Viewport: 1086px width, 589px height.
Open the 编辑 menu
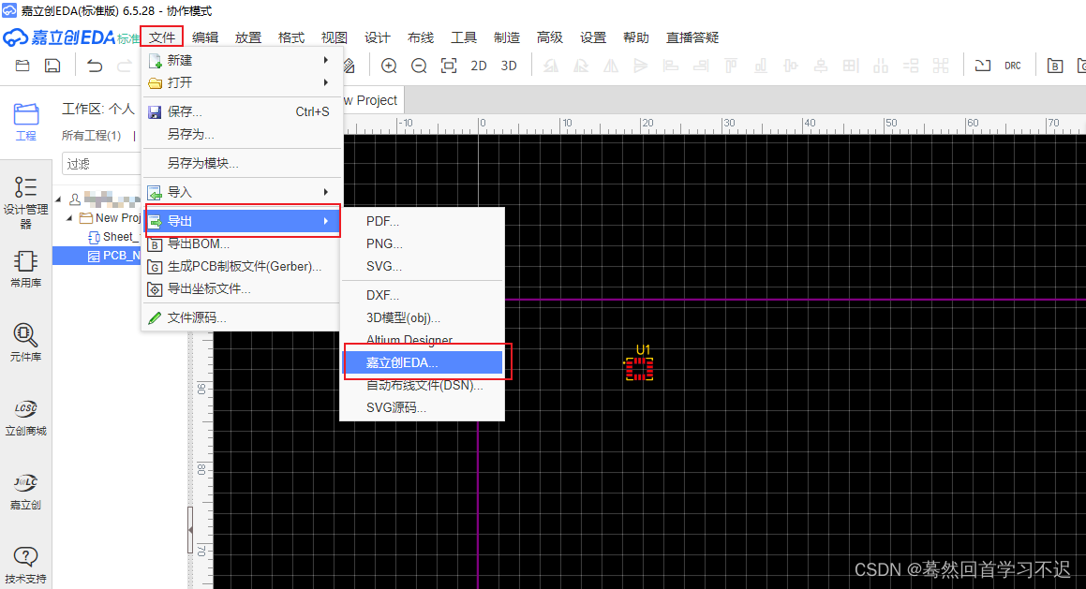[205, 37]
